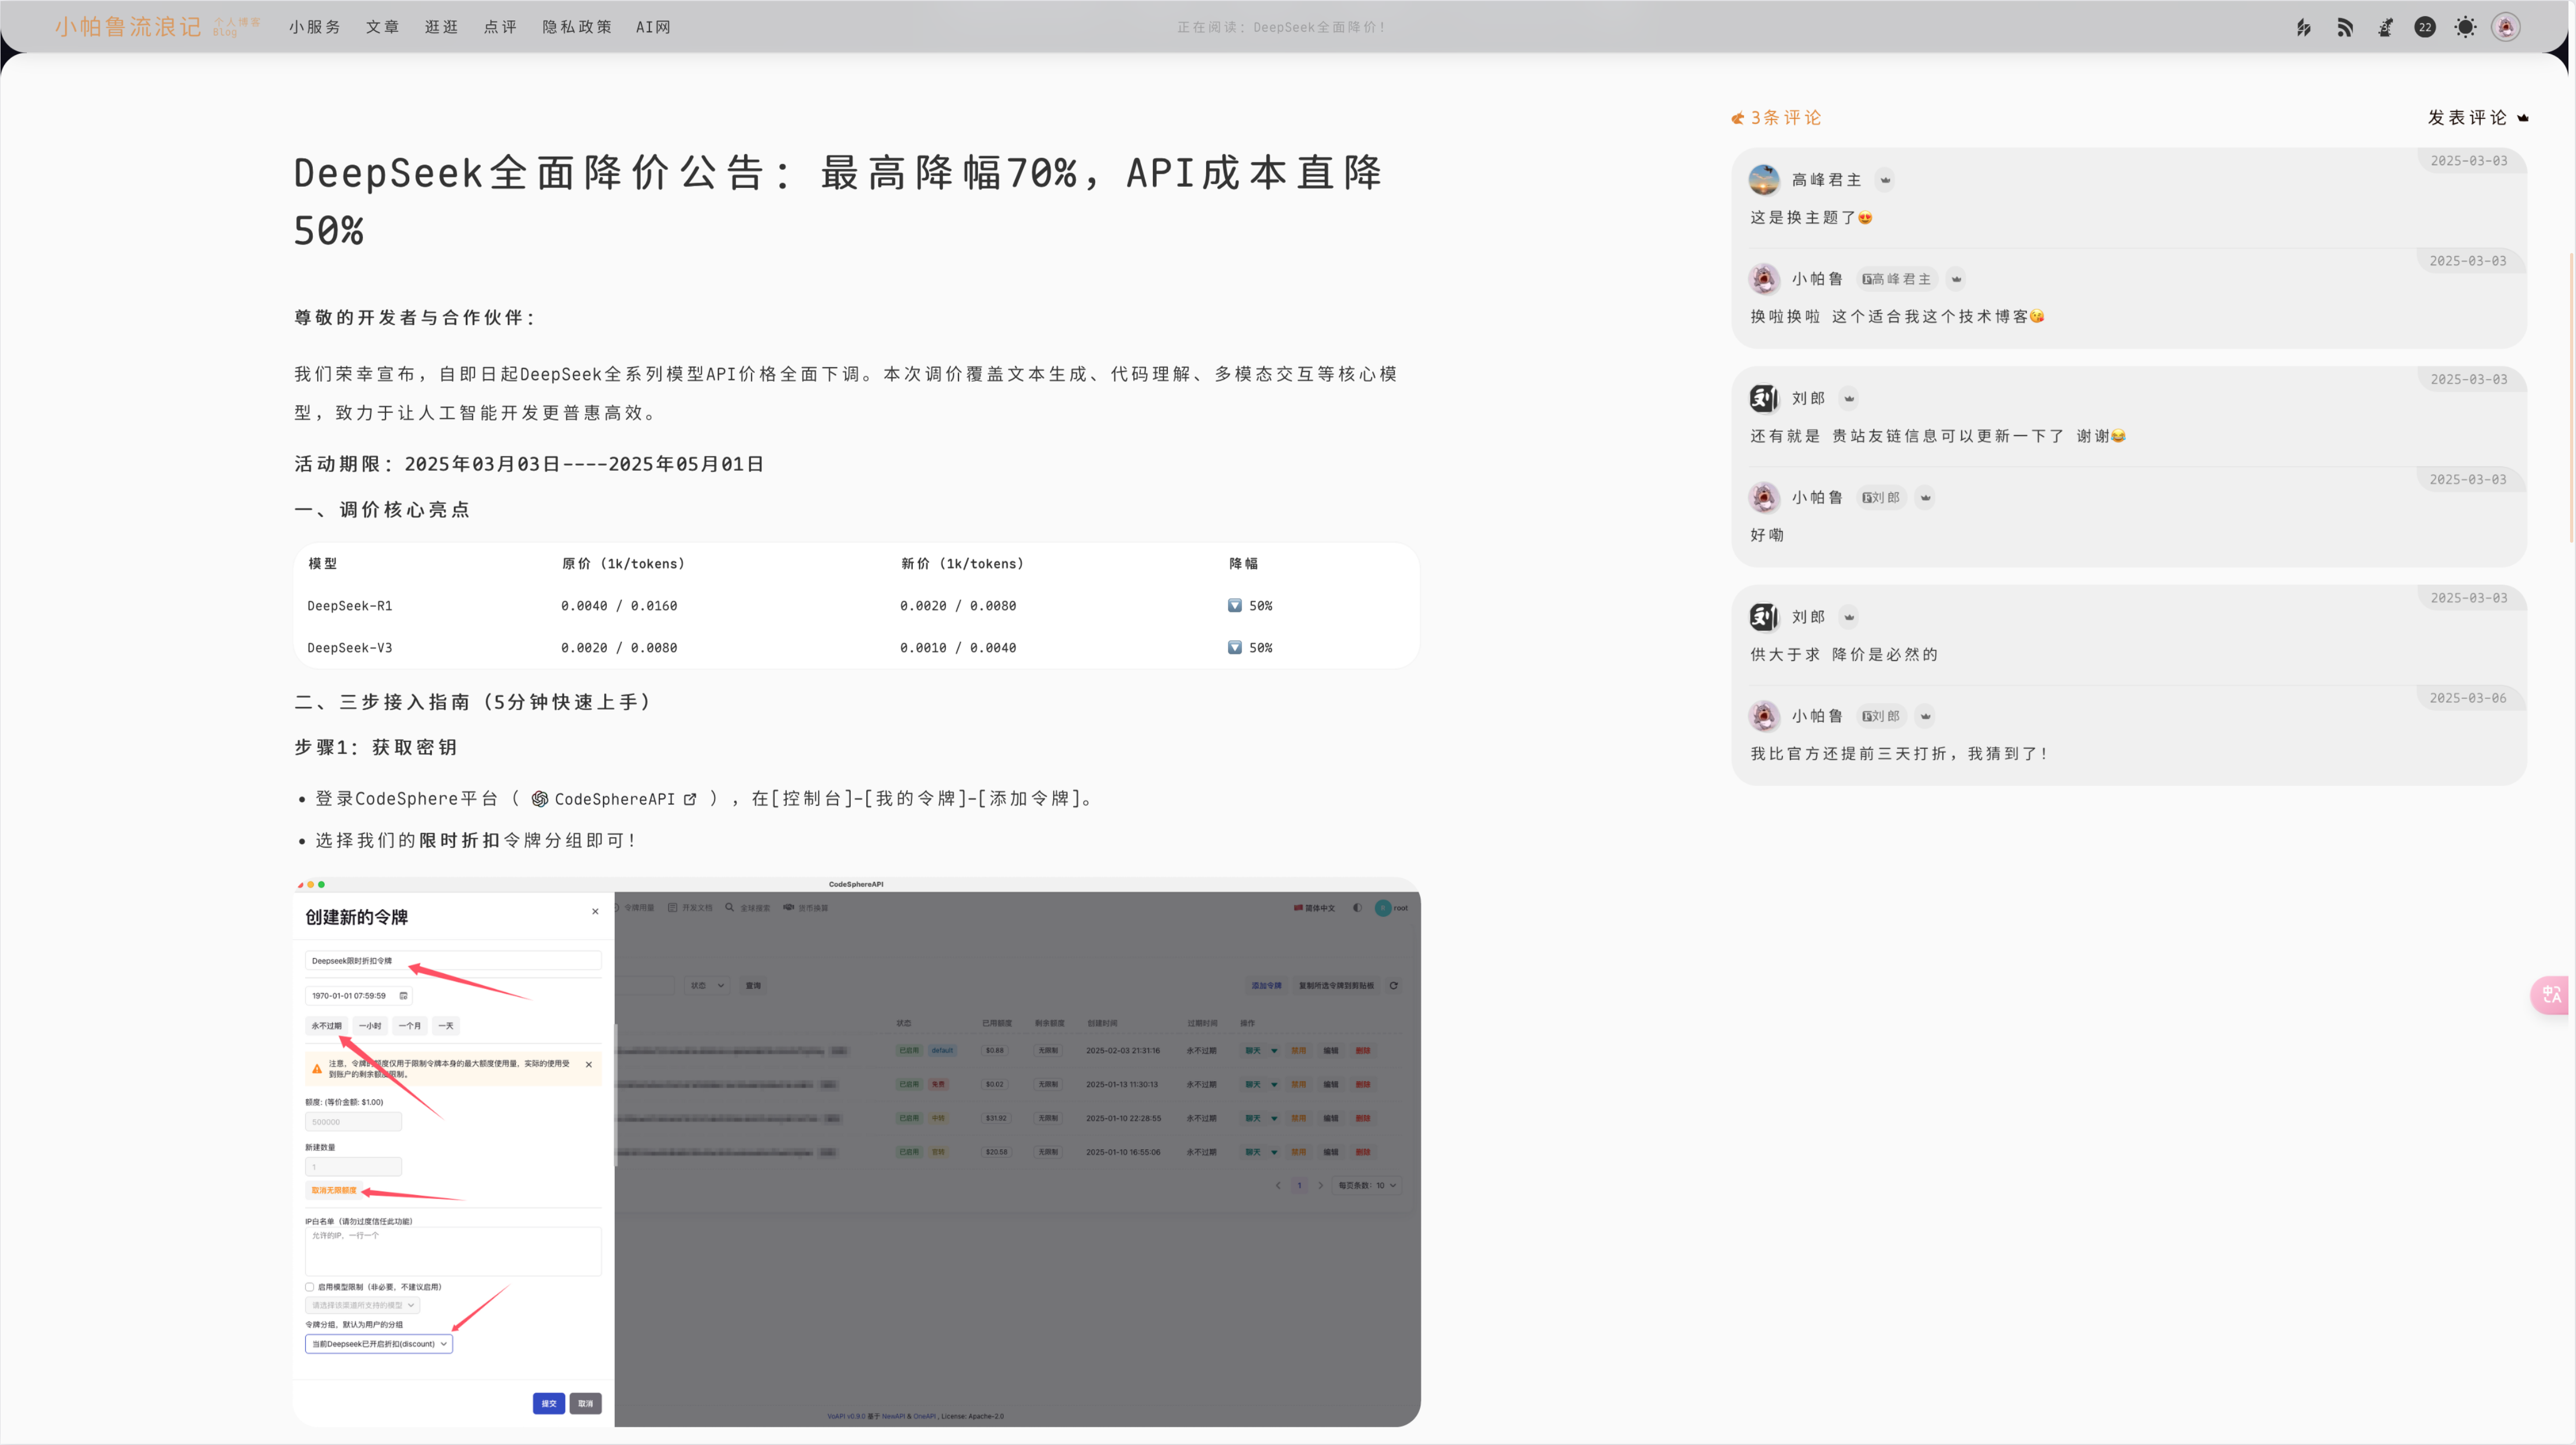Image resolution: width=2576 pixels, height=1445 pixels.
Task: Click 高峰君主's sunset avatar
Action: 1764,180
